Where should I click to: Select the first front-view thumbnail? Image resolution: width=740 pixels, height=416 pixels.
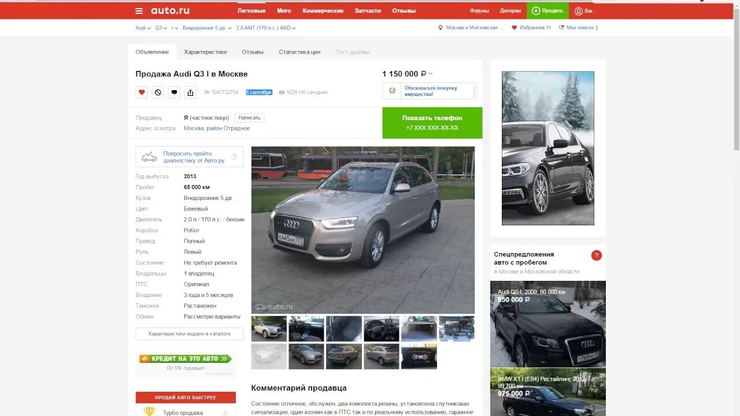pyautogui.click(x=269, y=328)
